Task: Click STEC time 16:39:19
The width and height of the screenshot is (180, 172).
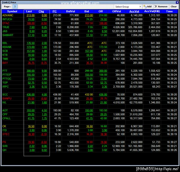Action: pyautogui.click(x=172, y=134)
